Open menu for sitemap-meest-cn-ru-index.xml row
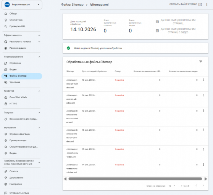Image resolution: width=213 pixels, height=195 pixels. 203,80
